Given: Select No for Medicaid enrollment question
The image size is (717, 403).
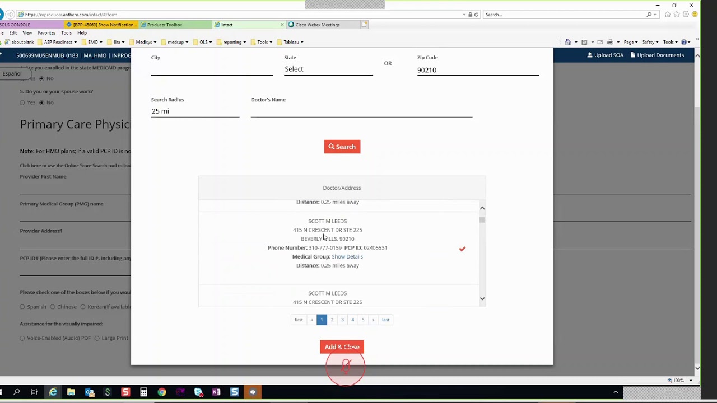Looking at the screenshot, I should [41, 78].
